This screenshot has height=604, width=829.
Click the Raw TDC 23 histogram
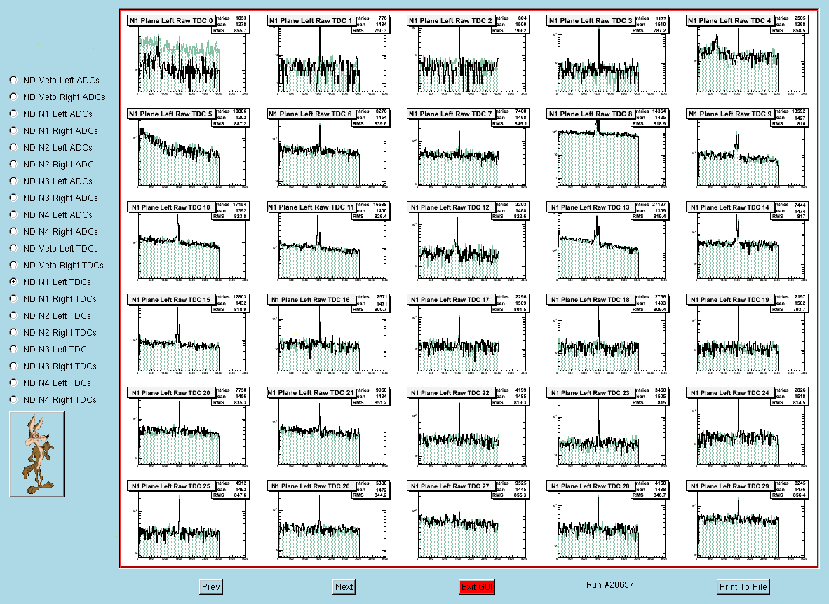point(607,428)
